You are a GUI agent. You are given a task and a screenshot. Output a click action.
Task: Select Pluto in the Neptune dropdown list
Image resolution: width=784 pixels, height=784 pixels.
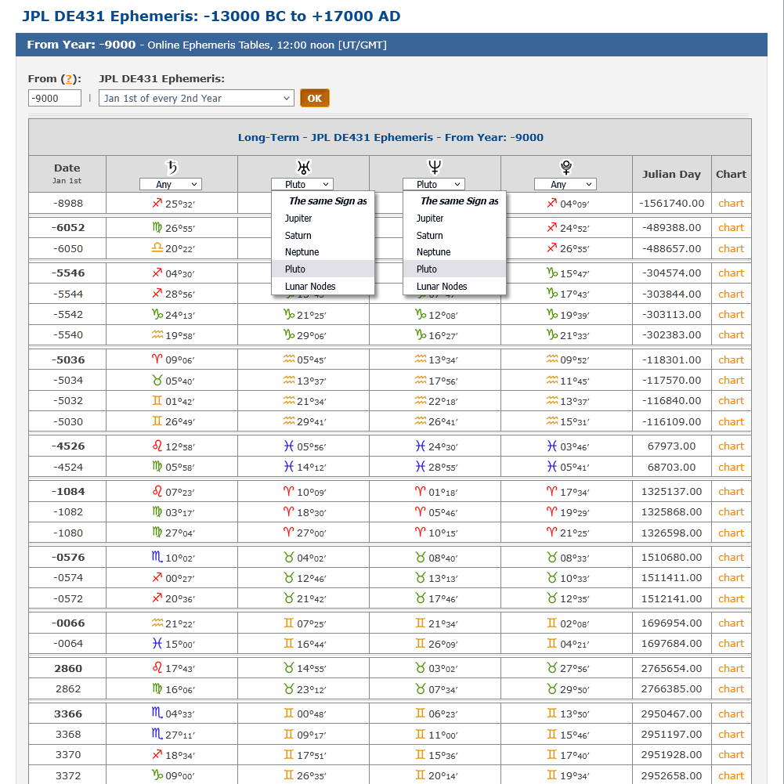(454, 269)
